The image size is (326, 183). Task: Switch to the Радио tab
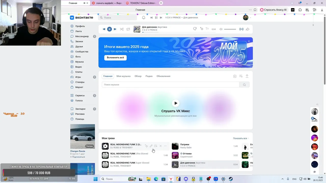[149, 76]
